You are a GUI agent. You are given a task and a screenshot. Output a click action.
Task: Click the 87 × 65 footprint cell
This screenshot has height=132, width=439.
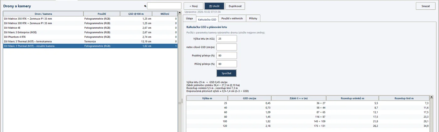[x=299, y=112]
